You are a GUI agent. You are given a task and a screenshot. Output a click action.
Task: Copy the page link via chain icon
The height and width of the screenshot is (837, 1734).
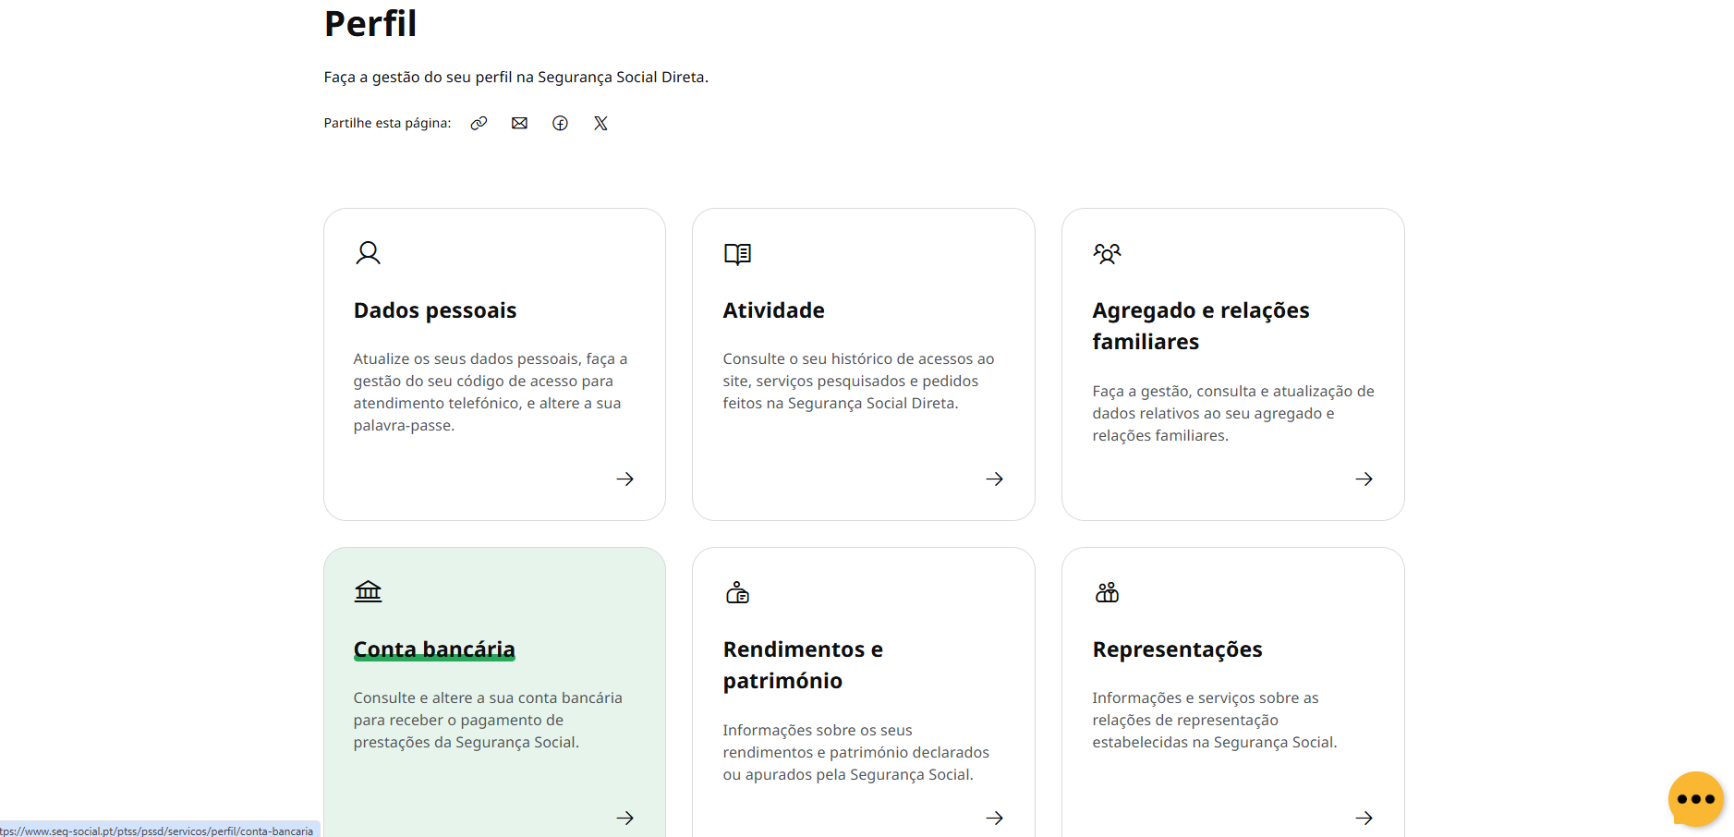pyautogui.click(x=479, y=123)
